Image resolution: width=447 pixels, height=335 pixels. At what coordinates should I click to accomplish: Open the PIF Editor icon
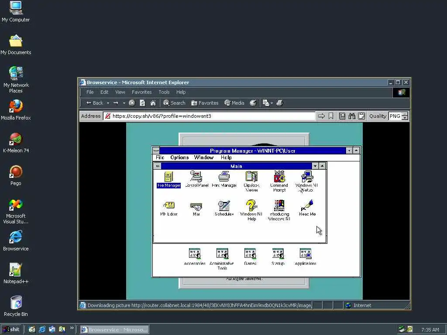pyautogui.click(x=168, y=209)
